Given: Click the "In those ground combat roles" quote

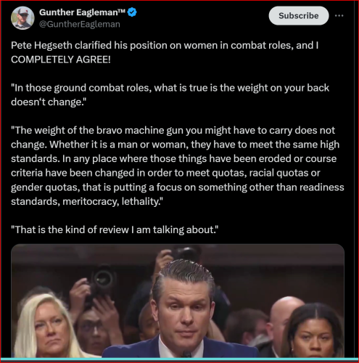Looking at the screenshot, I should click(170, 95).
